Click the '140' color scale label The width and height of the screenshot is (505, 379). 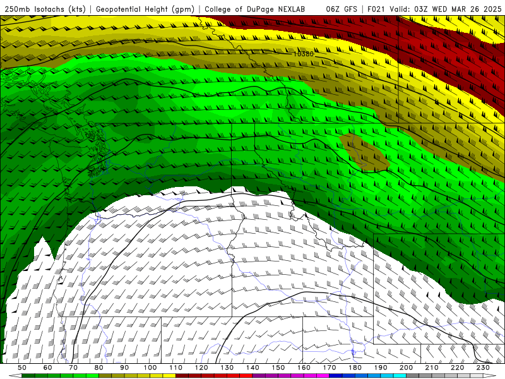point(253,368)
